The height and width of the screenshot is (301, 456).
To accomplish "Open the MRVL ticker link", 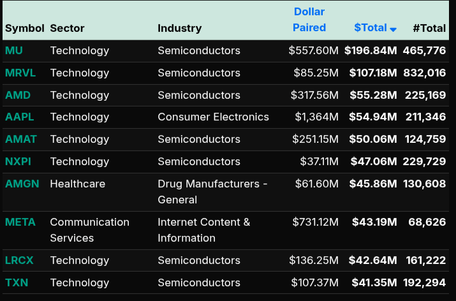I will (20, 73).
